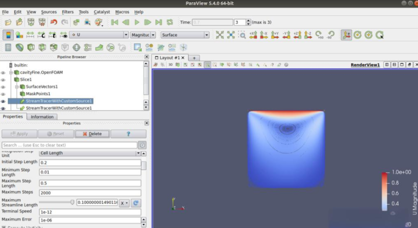Hide MaskPoints1 using its eye icon

(x=3, y=94)
